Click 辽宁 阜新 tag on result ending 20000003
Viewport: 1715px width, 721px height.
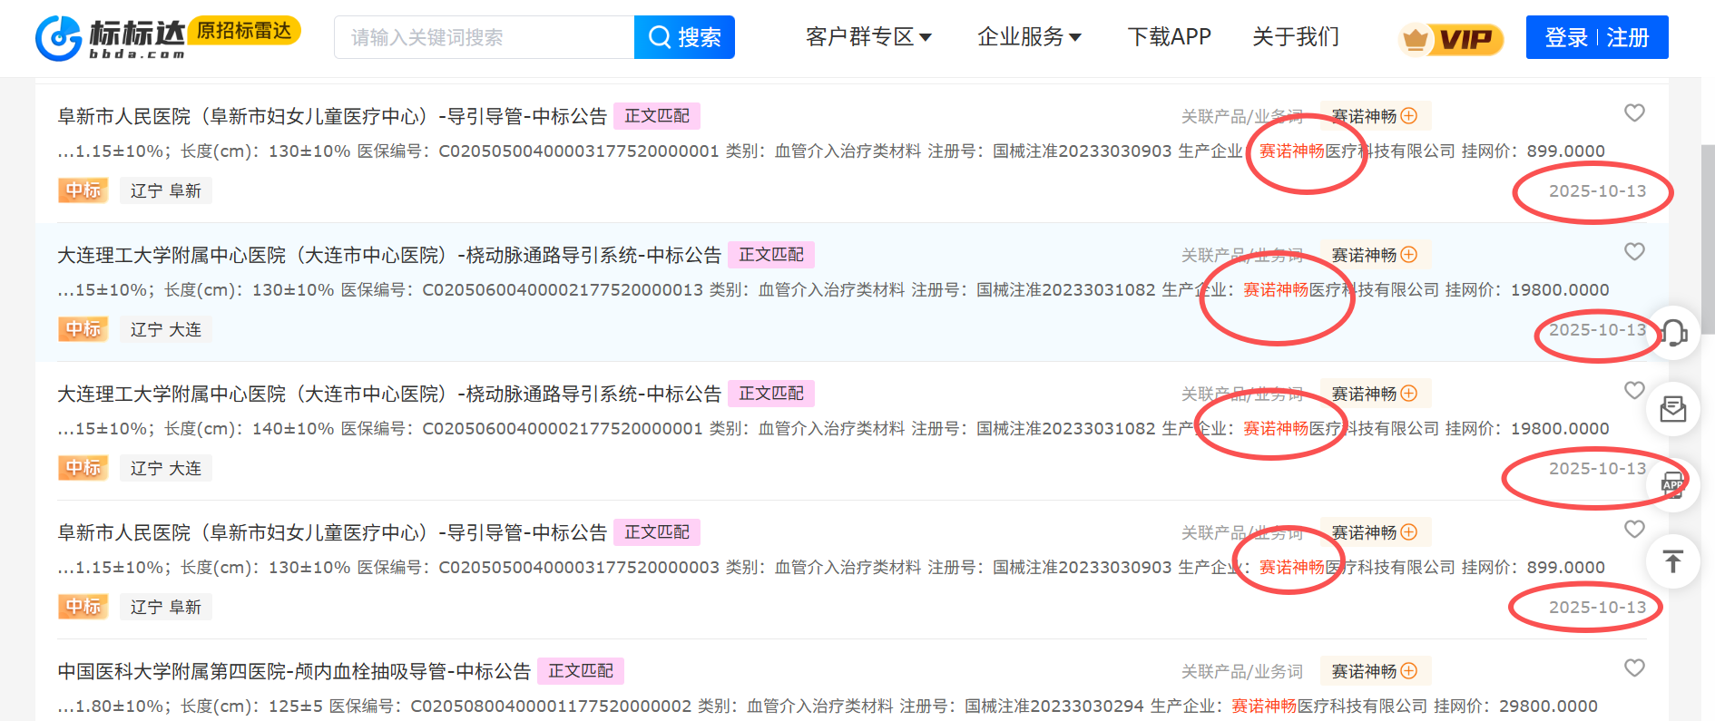point(166,607)
